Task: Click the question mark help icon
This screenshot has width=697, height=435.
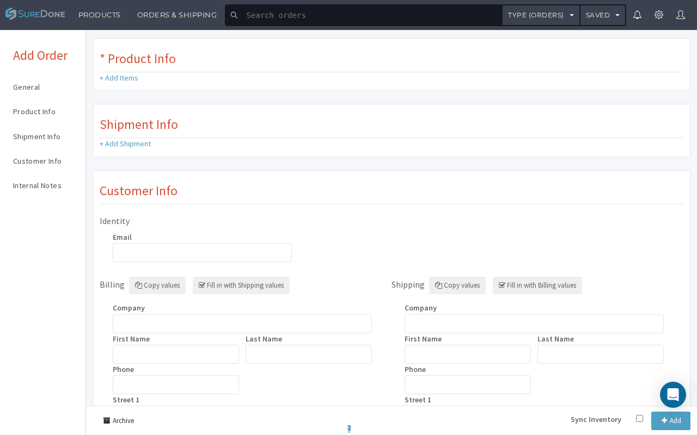Action: click(349, 429)
